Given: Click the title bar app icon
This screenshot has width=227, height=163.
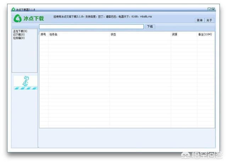Looking at the screenshot, I should point(13,10).
